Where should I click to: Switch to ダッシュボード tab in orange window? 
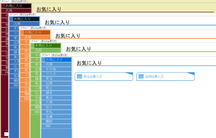coord(38,28)
